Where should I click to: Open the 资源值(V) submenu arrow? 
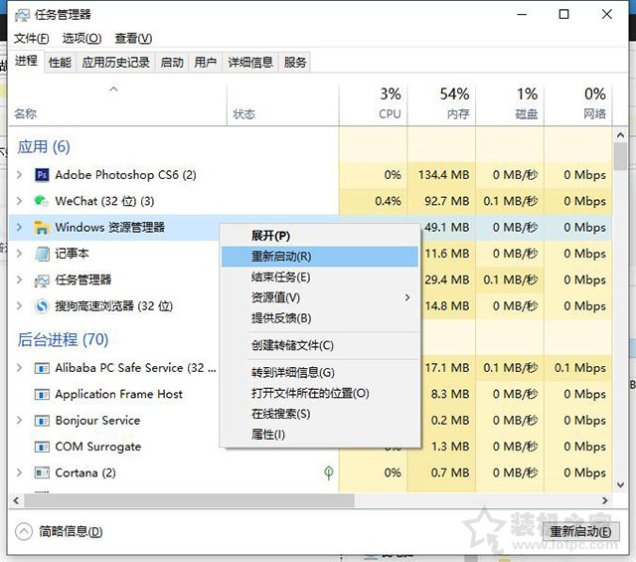tap(407, 297)
